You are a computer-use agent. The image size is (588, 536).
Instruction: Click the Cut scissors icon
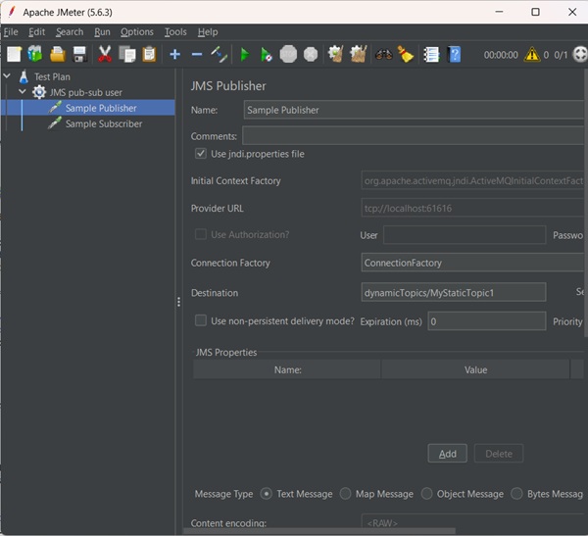point(105,54)
